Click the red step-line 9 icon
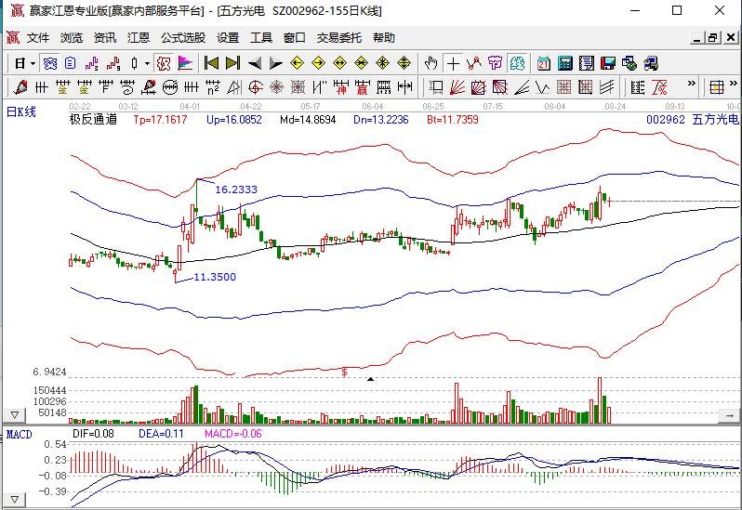The image size is (742, 510). 113,63
